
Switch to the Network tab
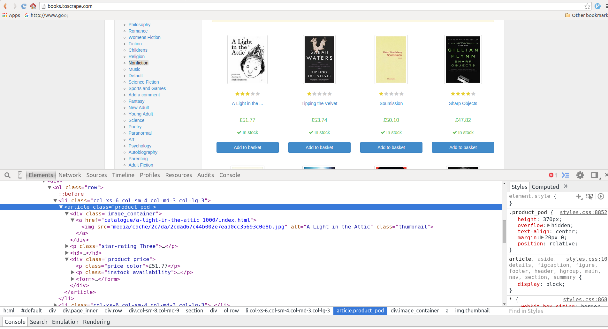tap(70, 175)
